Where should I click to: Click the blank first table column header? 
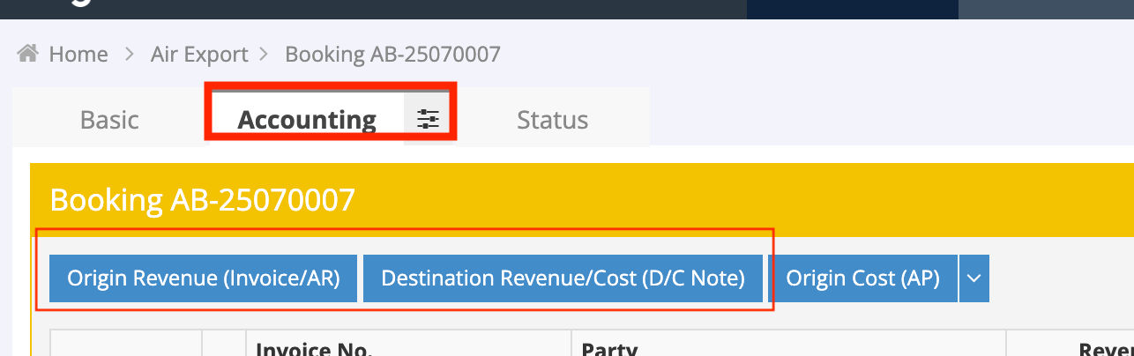(126, 345)
